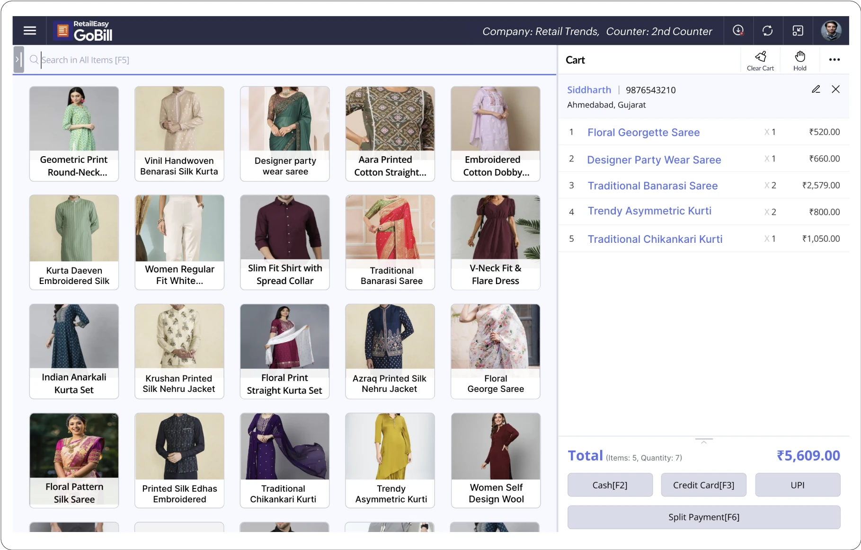
Task: Pay with Cash[F2]
Action: coord(610,485)
